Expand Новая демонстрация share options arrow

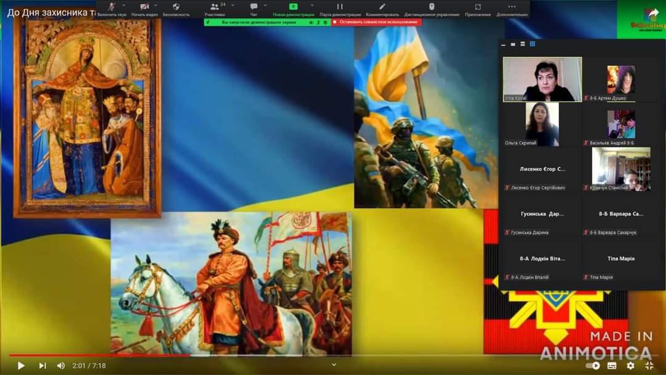point(312,6)
